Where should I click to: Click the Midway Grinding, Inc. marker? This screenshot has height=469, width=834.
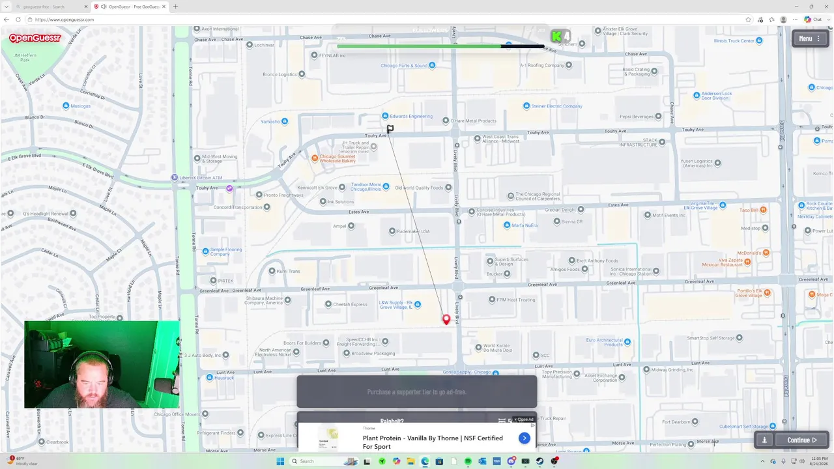click(646, 369)
